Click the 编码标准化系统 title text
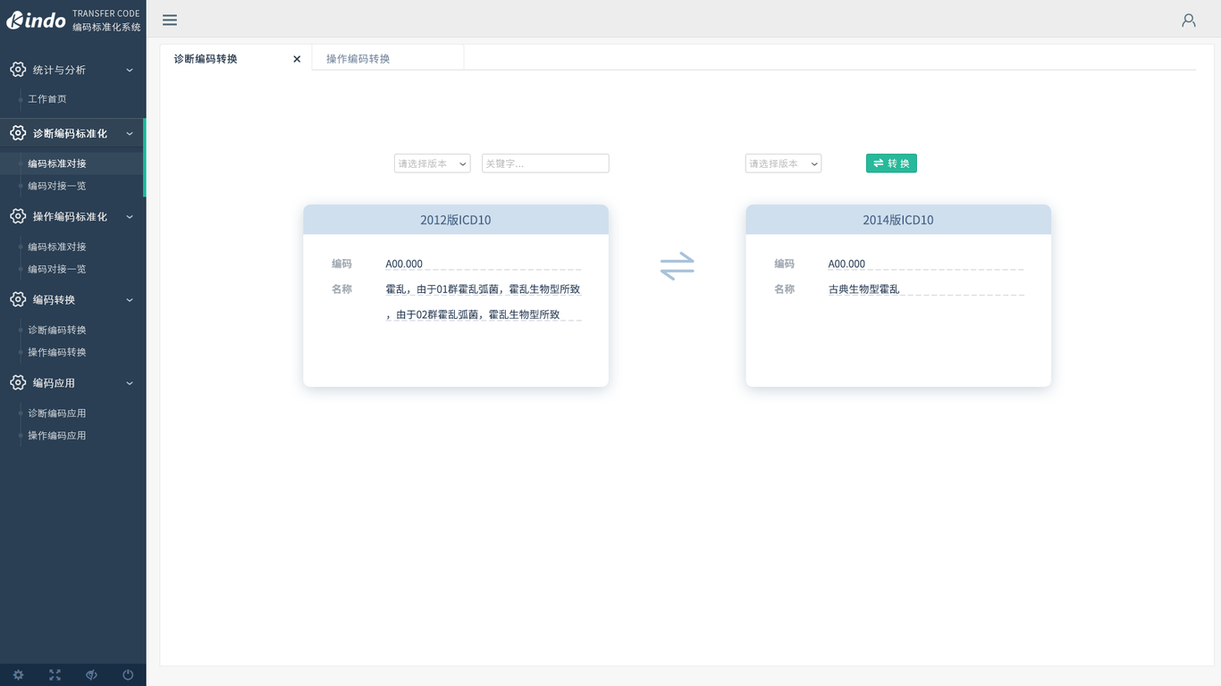Viewport: 1221px width, 686px height. pos(106,27)
